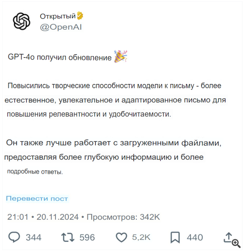Viewport: 245px width, 252px height.
Task: Click the share upload arrow icon
Action: click(x=228, y=237)
